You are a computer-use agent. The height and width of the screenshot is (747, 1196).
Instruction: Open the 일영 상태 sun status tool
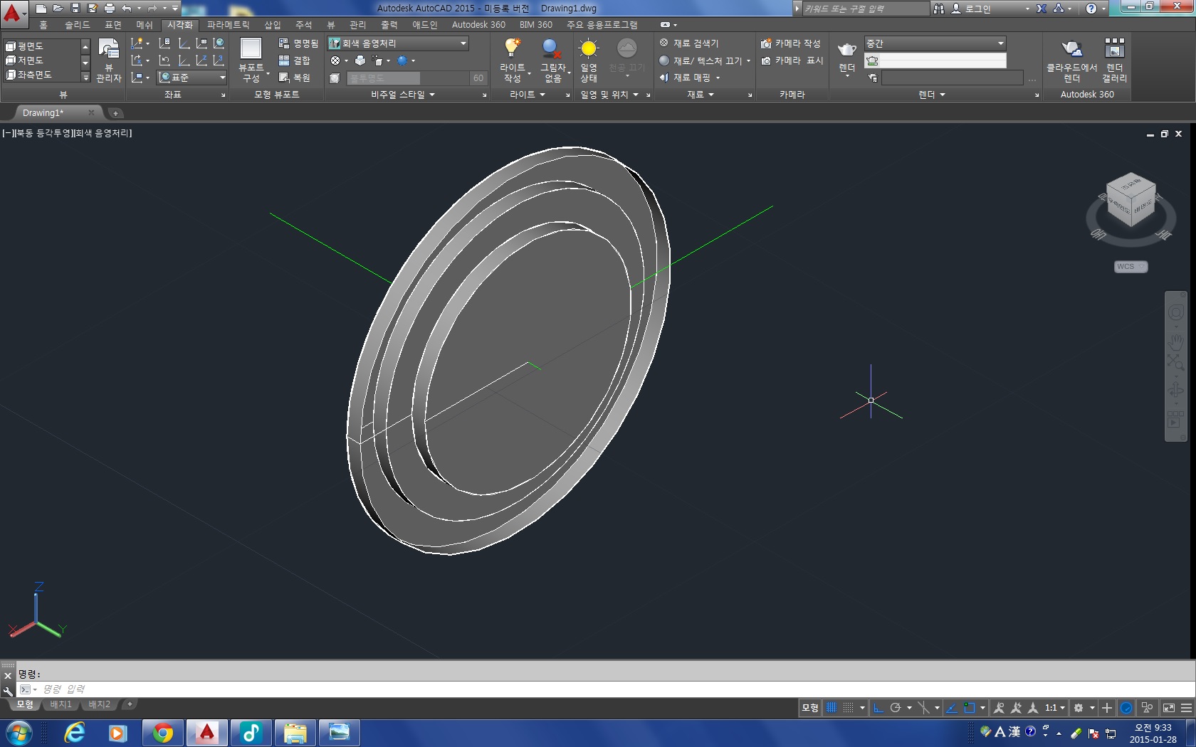(588, 48)
